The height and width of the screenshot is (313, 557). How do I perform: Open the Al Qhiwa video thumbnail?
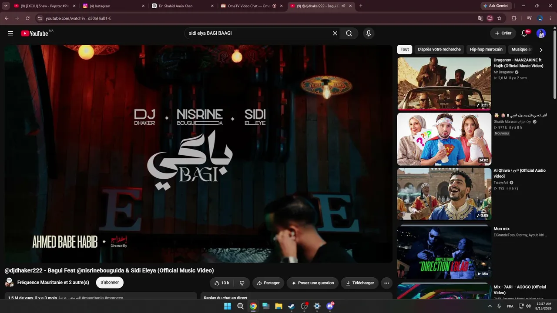pyautogui.click(x=444, y=194)
